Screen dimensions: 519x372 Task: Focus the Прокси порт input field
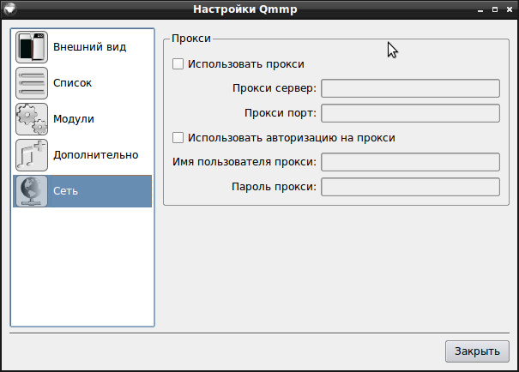pos(410,113)
